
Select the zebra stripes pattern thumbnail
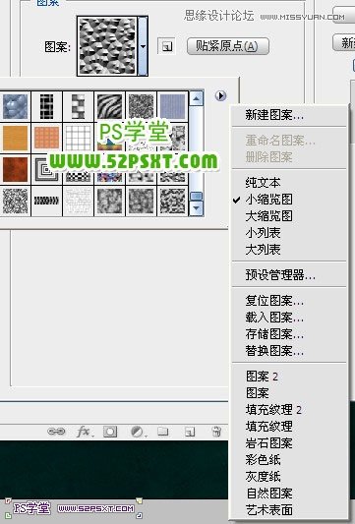click(x=109, y=106)
